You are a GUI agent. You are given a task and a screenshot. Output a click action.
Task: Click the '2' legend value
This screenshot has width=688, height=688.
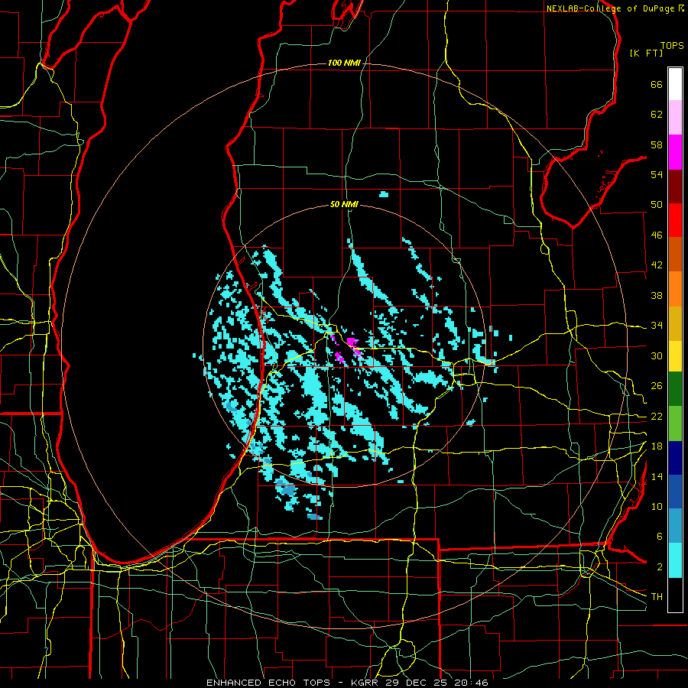[659, 567]
